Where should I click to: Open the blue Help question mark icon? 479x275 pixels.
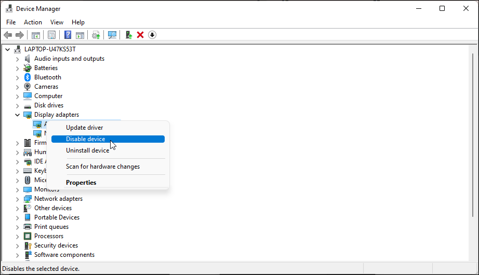(x=68, y=35)
